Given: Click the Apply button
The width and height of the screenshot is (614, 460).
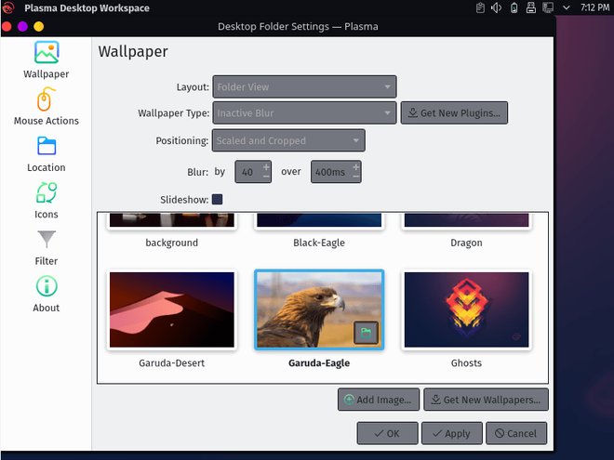Looking at the screenshot, I should 451,433.
